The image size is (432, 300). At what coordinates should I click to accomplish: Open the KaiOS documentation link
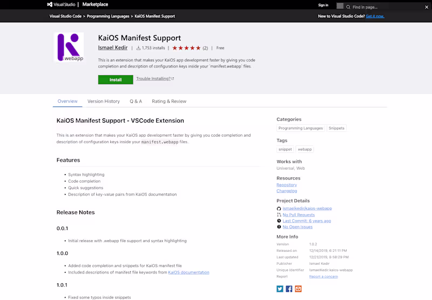pyautogui.click(x=188, y=272)
